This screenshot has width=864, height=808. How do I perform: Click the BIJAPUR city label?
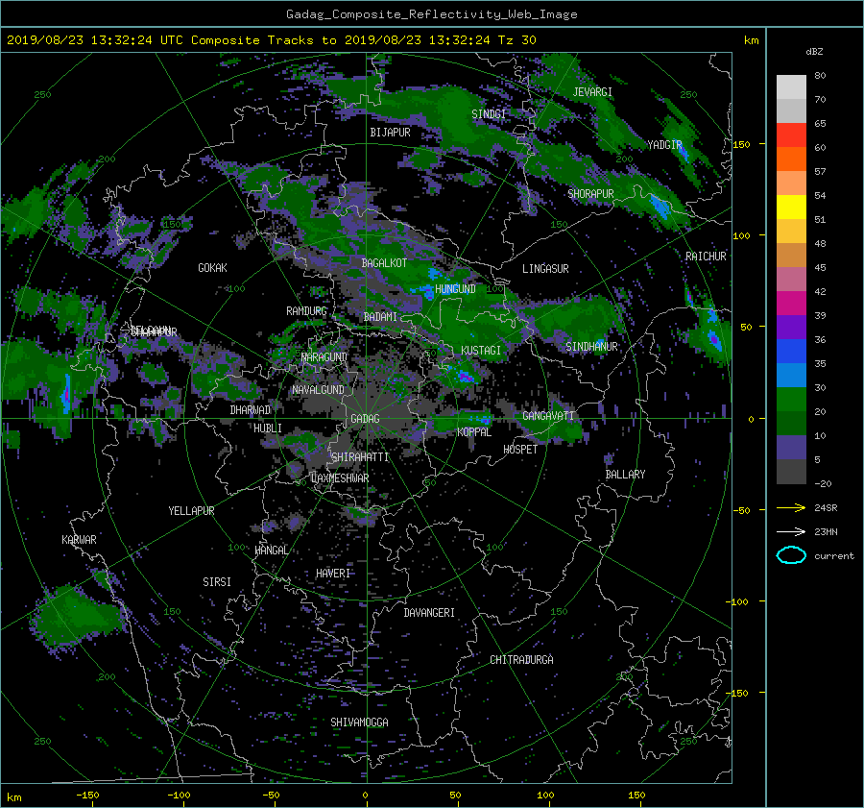390,133
